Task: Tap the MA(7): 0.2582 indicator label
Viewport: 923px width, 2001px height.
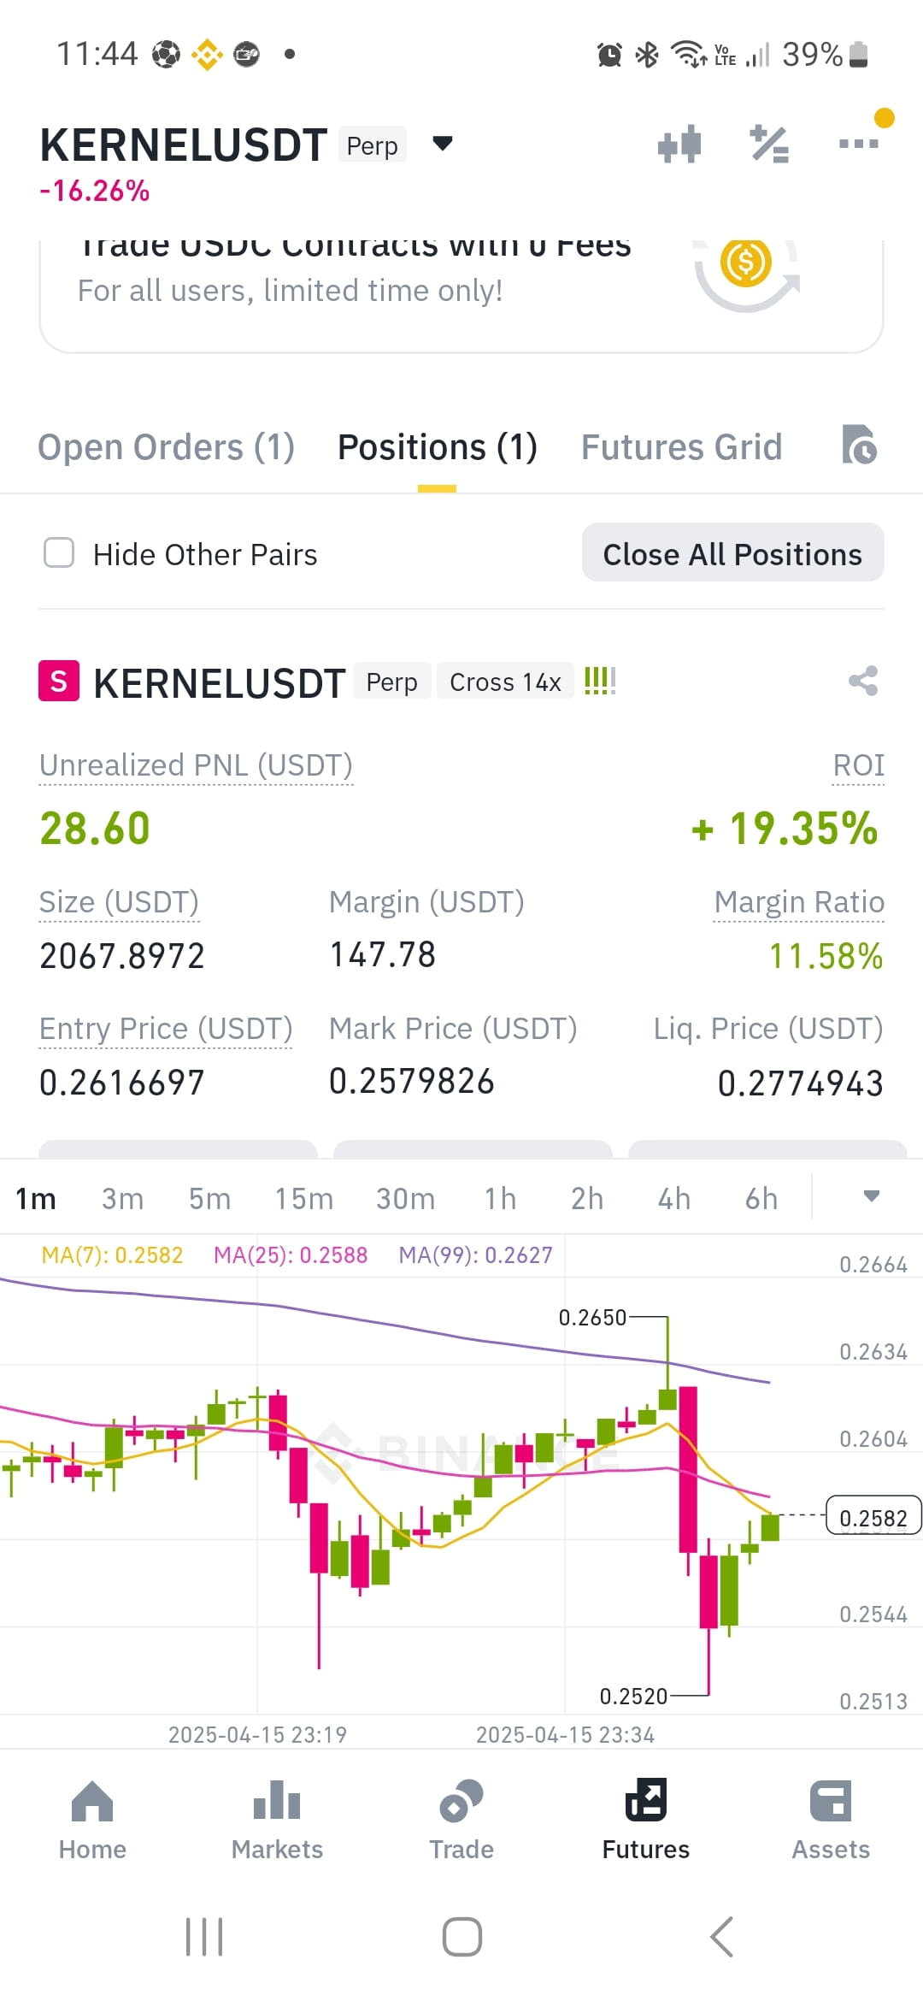Action: click(x=112, y=1255)
